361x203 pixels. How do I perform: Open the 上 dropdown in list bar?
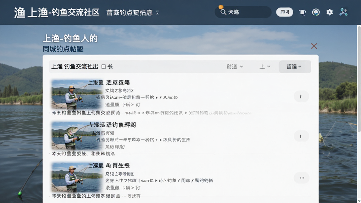point(265,67)
